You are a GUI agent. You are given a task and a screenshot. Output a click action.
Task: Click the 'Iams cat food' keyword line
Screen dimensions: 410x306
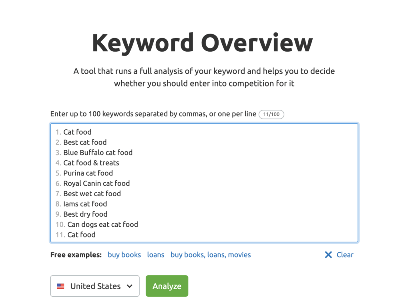tap(85, 204)
